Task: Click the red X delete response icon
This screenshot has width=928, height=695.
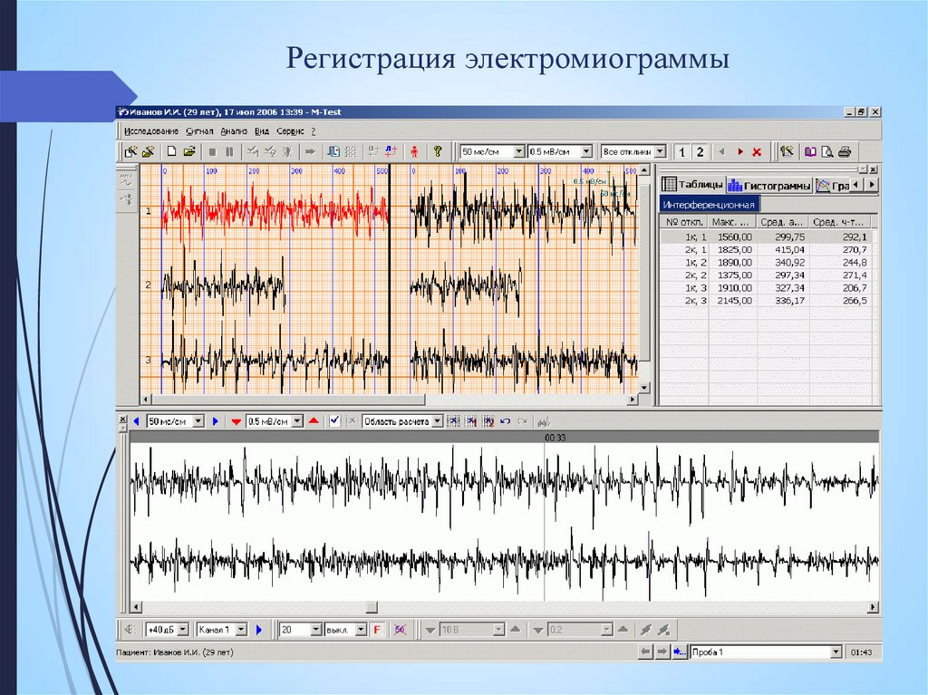Action: coord(757,152)
